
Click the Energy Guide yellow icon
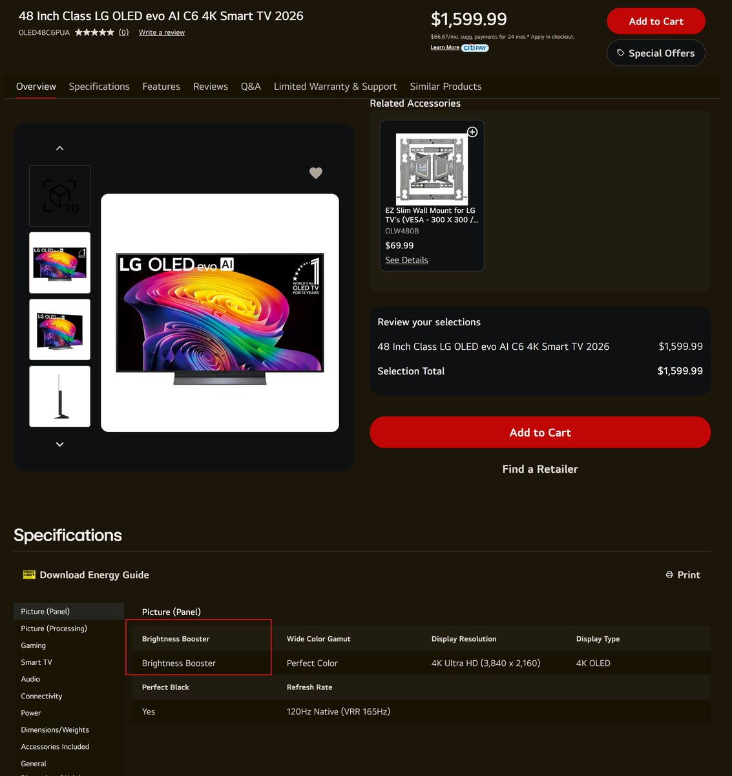[29, 574]
